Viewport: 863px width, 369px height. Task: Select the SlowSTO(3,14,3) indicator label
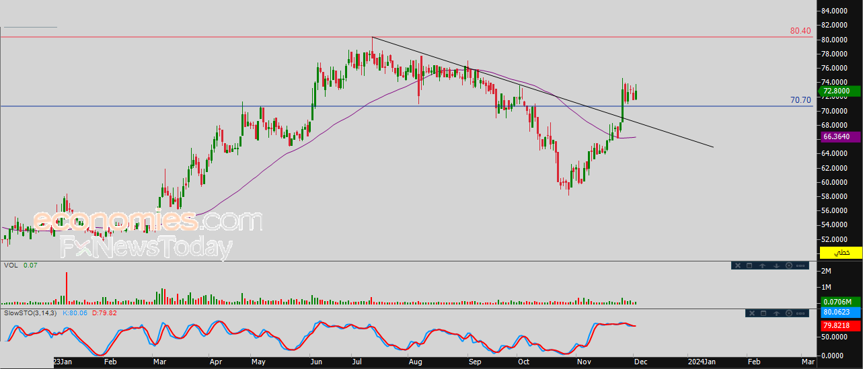[x=31, y=313]
